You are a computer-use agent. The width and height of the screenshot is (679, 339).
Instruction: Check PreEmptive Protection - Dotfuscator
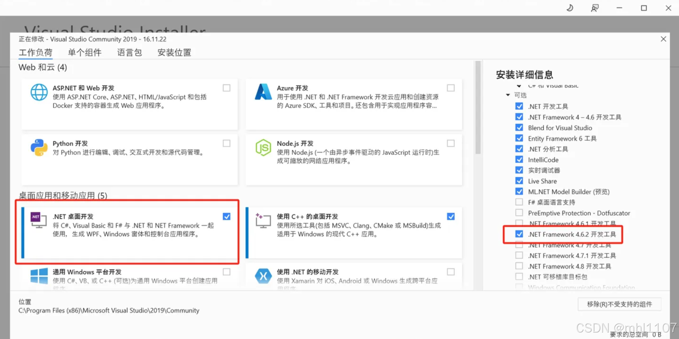pyautogui.click(x=519, y=213)
